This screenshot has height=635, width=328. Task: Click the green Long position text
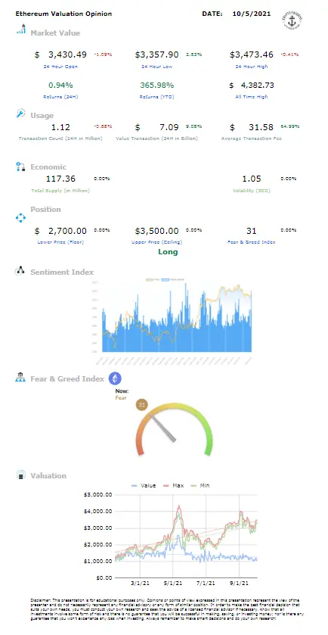pyautogui.click(x=168, y=252)
